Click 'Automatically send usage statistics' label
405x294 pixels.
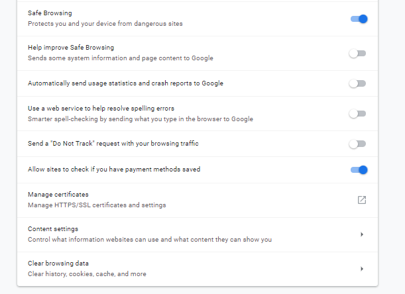(x=125, y=83)
